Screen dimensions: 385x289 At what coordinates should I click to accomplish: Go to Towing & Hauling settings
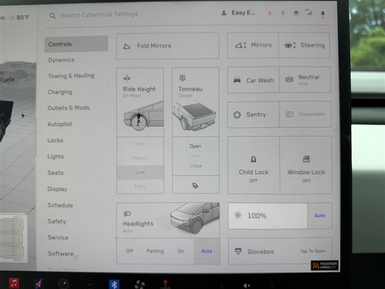click(71, 76)
